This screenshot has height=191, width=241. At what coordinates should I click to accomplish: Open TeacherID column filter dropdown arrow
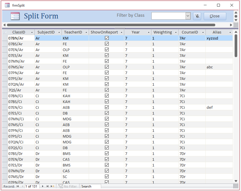tap(86, 32)
